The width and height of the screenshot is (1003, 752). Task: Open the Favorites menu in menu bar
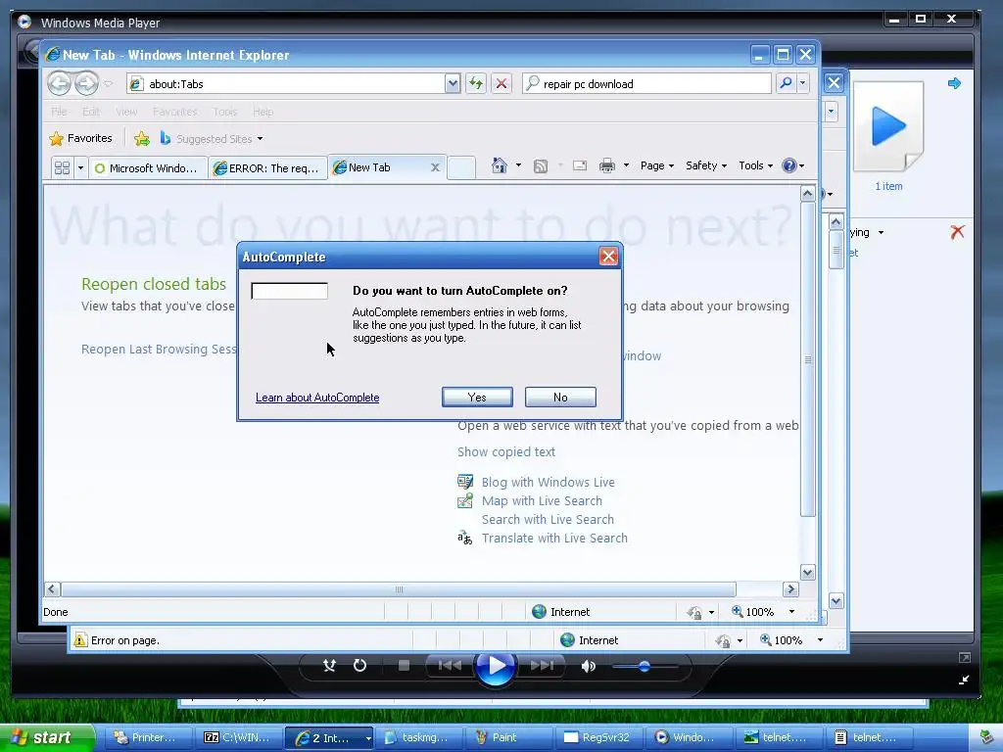[174, 112]
